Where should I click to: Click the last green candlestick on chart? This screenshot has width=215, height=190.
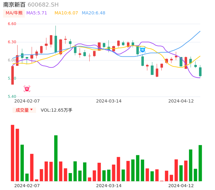[200, 71]
